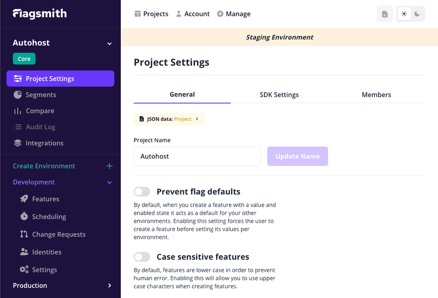Viewport: 438px width, 298px height.
Task: Click the Audit Log list icon
Action: point(18,127)
